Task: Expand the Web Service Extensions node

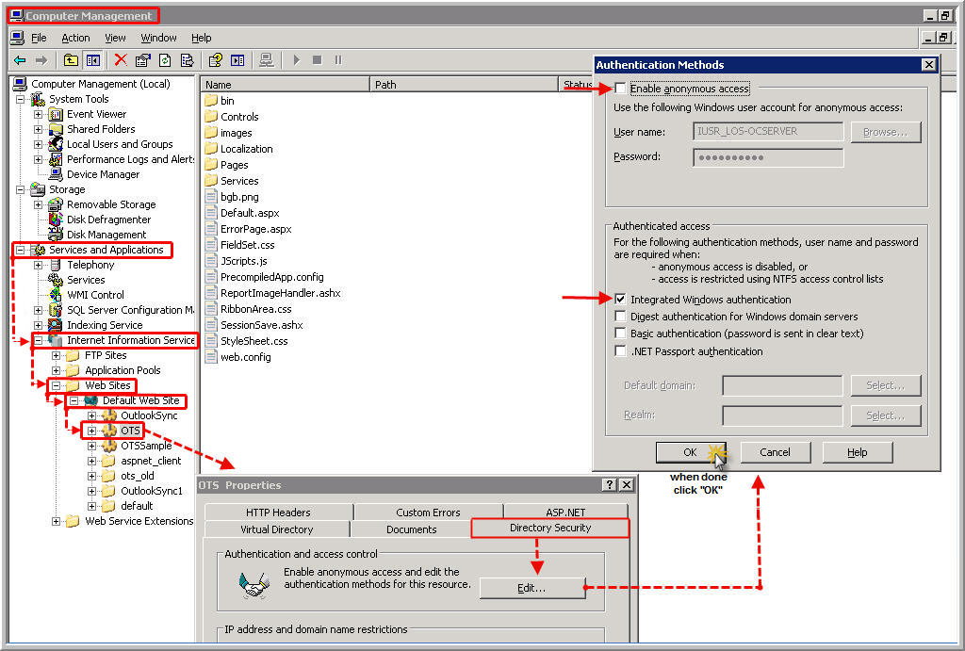Action: pyautogui.click(x=56, y=521)
